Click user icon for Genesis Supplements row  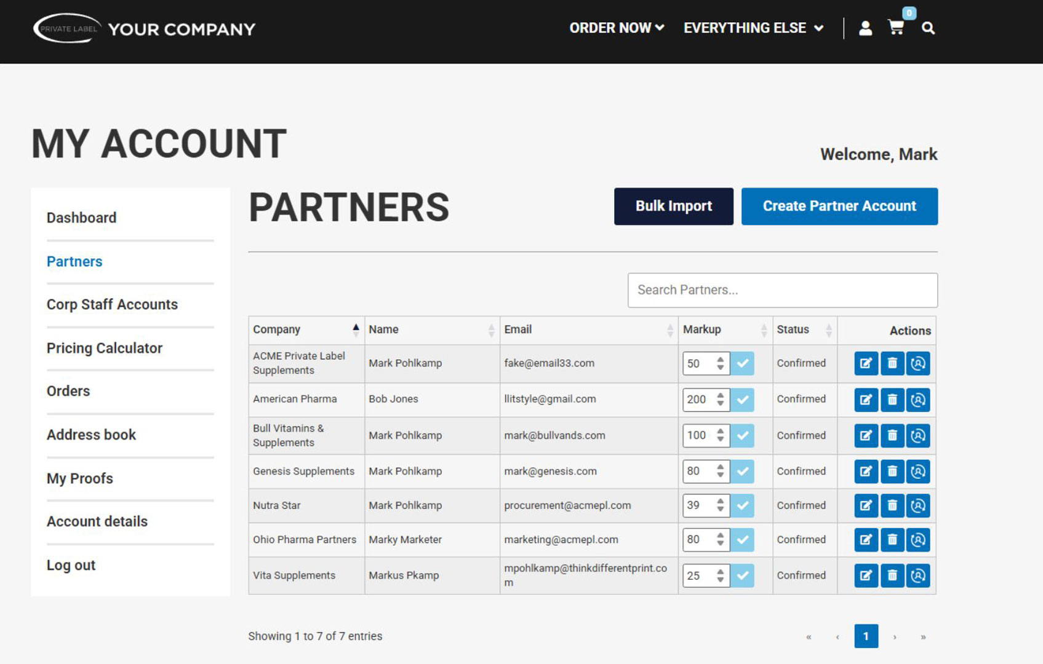pyautogui.click(x=918, y=472)
